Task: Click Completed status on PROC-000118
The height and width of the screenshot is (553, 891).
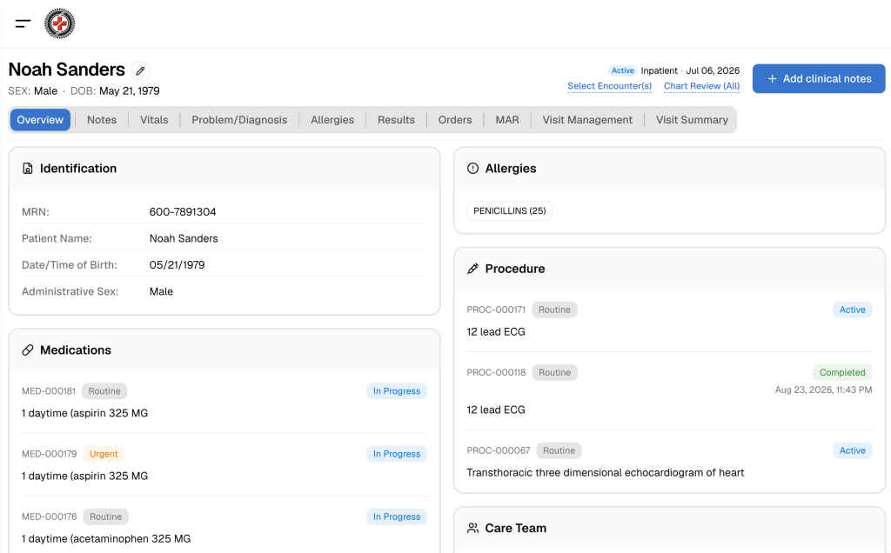Action: pos(842,372)
